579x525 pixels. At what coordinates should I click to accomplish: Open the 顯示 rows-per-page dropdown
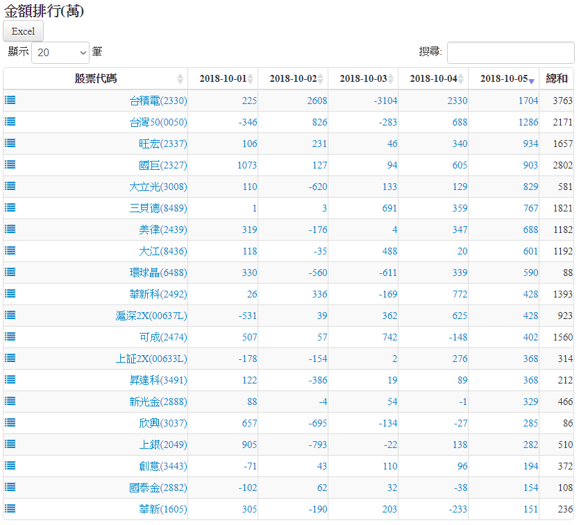60,52
